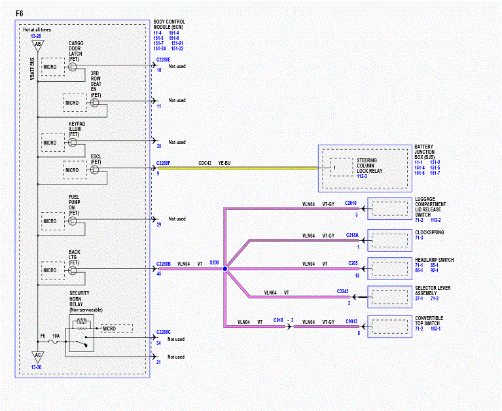Open connector link C2610

pos(351,203)
